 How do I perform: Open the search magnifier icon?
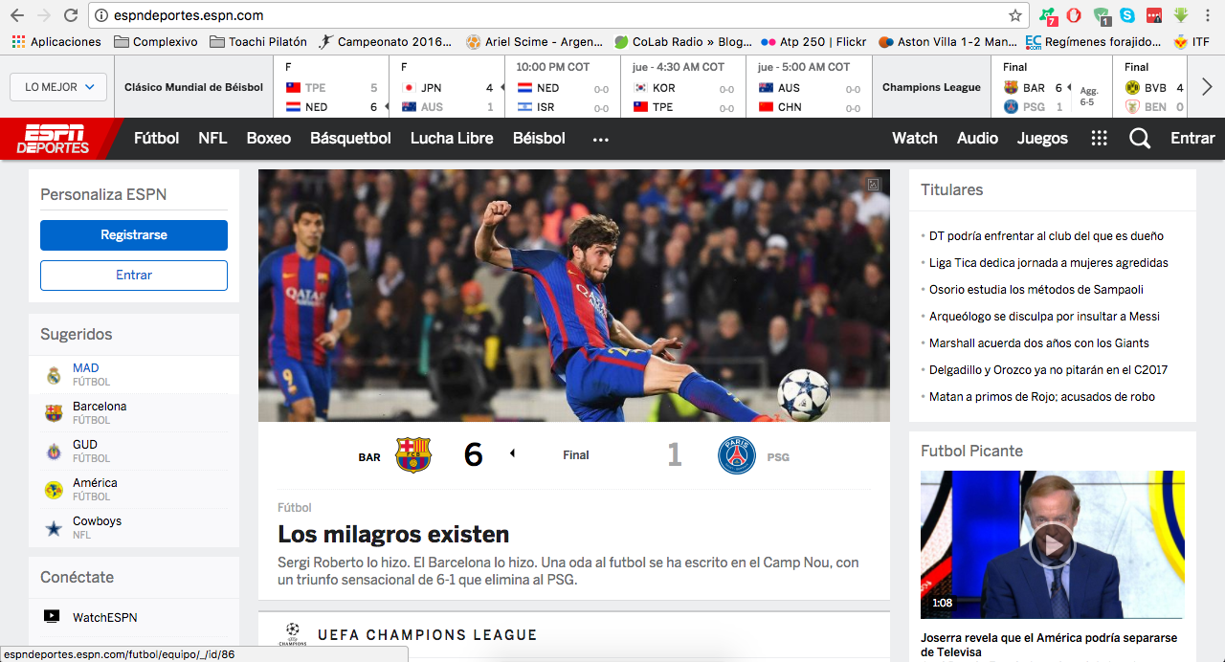click(x=1139, y=139)
